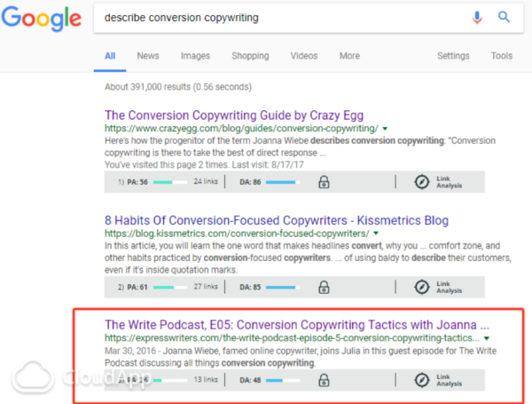Screen dimensions: 532x404
Task: Click 'PA: 61' label in second MozBar
Action: [x=137, y=288]
